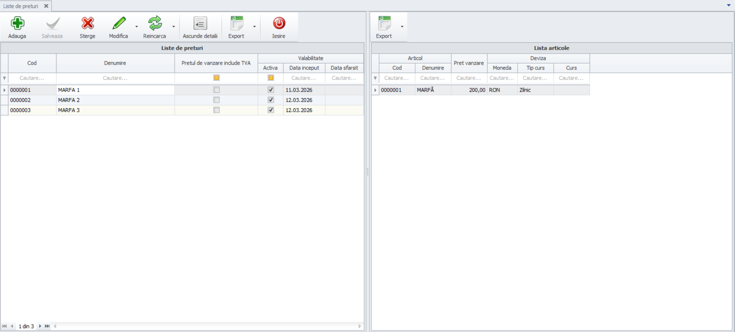
Task: Open the dropdown arrow beside Reincarca
Action: pos(174,27)
